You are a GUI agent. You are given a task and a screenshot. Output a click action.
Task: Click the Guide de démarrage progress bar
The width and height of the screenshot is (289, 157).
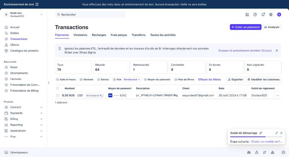click(256, 137)
